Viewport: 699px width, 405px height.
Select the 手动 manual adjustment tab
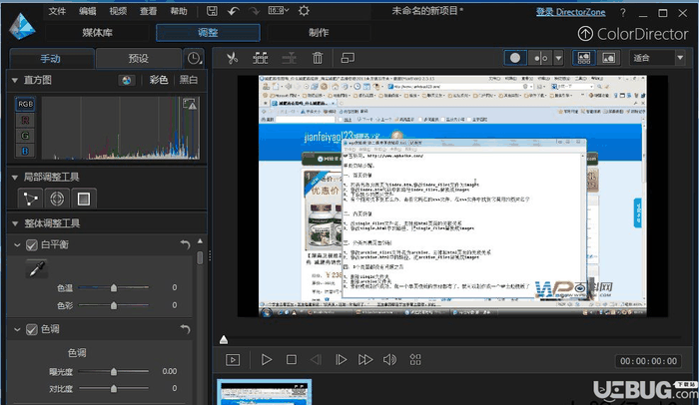pos(50,59)
